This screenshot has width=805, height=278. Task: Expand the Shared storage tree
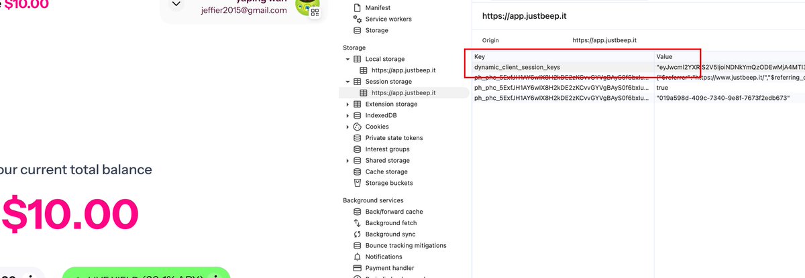pos(347,161)
